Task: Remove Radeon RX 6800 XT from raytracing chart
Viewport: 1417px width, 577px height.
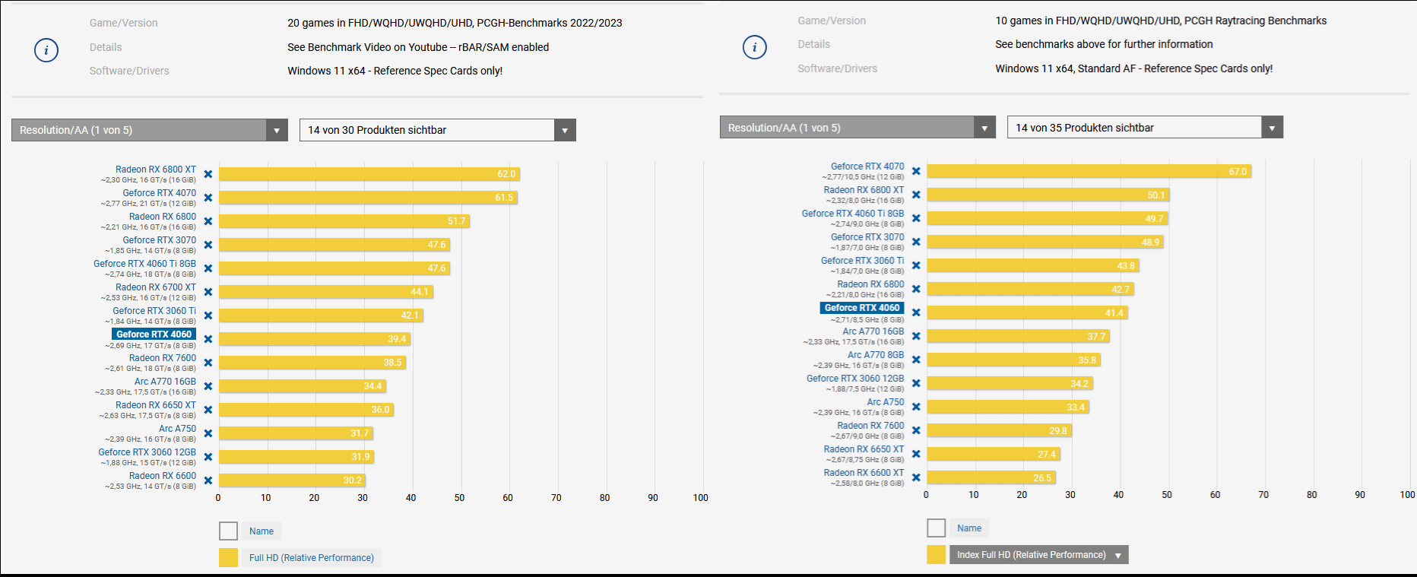Action: tap(916, 195)
